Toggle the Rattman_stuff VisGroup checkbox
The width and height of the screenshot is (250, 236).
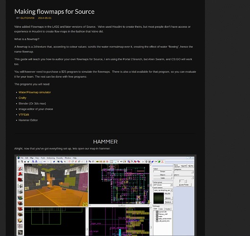pos(157,214)
